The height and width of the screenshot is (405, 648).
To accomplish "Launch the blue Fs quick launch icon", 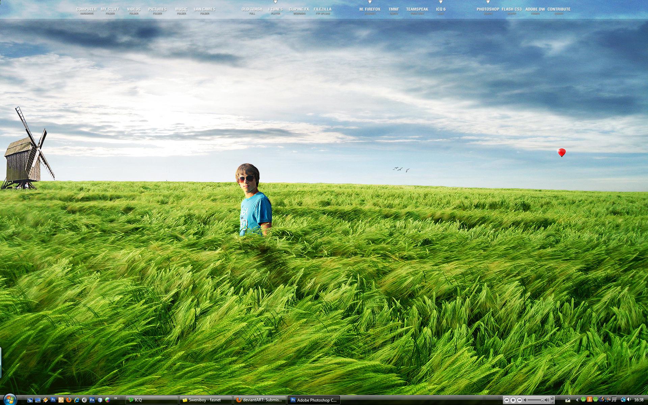I will click(x=92, y=400).
